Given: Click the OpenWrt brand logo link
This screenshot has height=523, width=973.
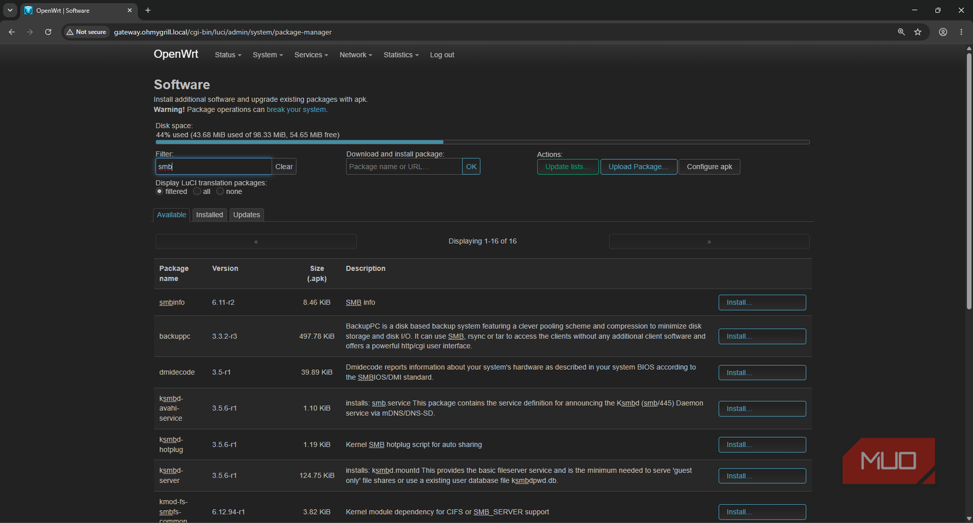Looking at the screenshot, I should tap(176, 54).
